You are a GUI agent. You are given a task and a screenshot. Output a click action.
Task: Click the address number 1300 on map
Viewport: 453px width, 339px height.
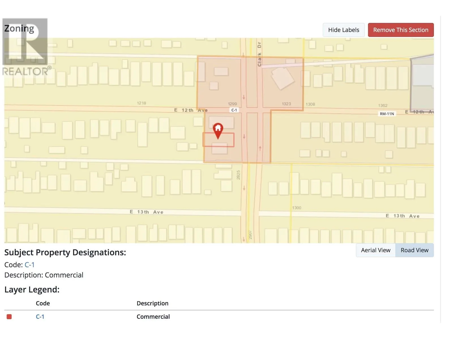[x=297, y=208]
